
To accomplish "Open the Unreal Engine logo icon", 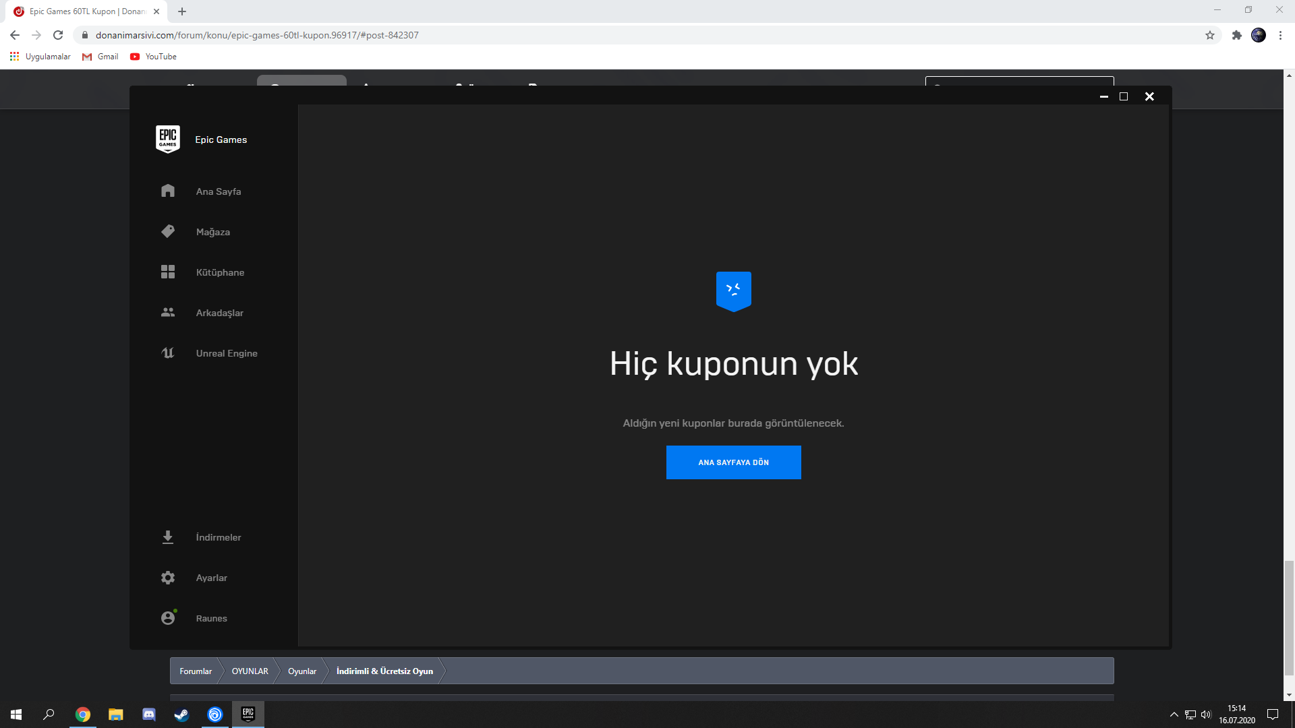I will [x=168, y=353].
